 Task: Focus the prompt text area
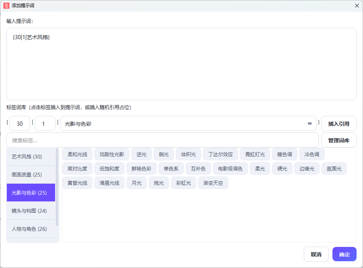pyautogui.click(x=181, y=64)
